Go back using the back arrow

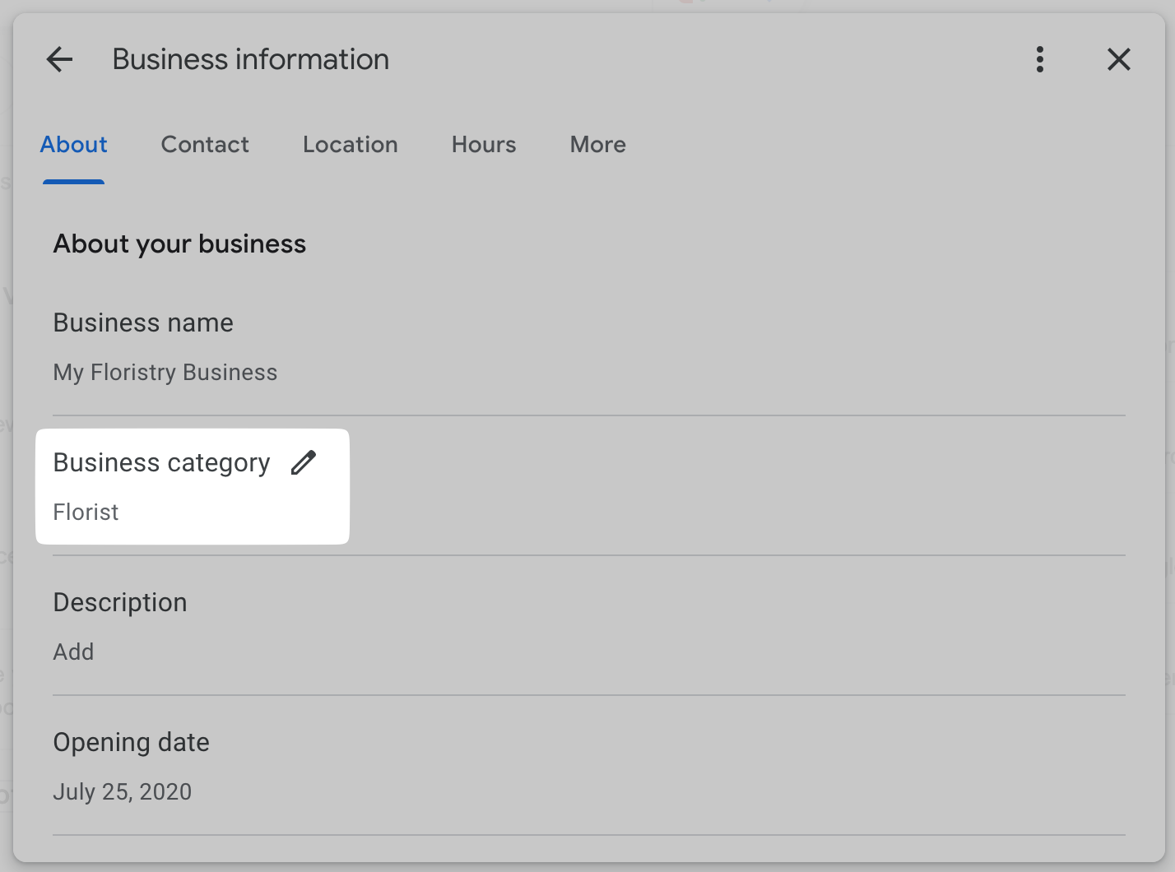58,59
